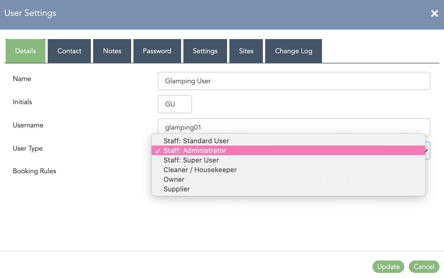
Task: Click the Initials label
Action: tap(22, 102)
